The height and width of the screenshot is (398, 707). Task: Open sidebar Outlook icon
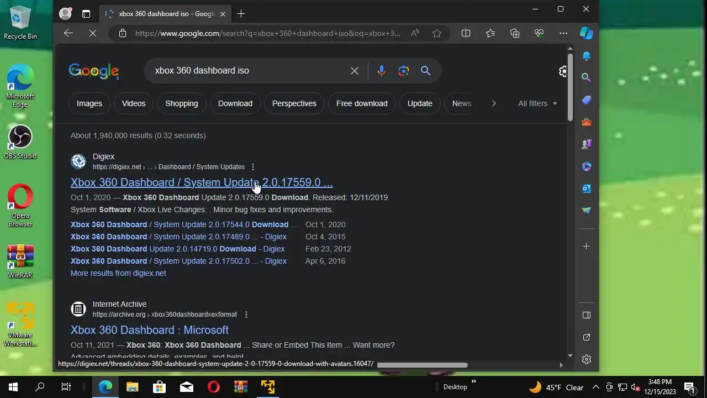click(x=587, y=188)
